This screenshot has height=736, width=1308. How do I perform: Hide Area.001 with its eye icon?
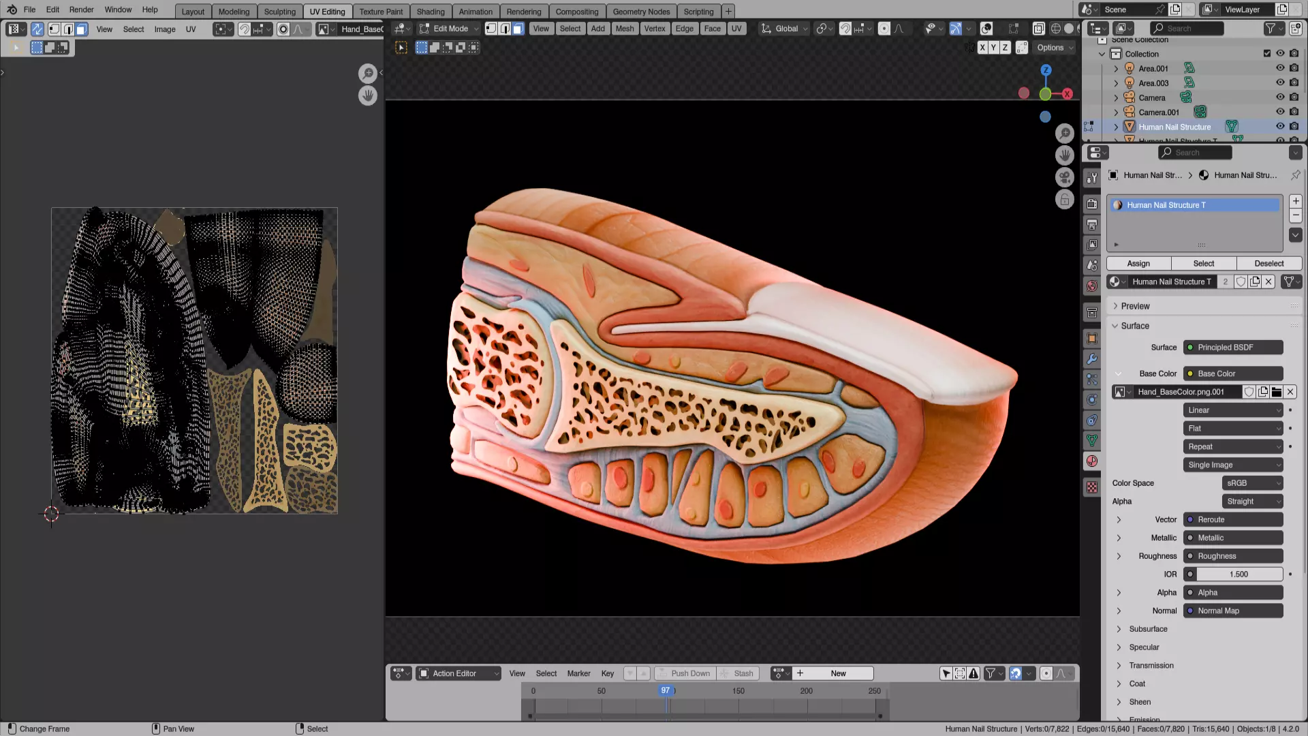coord(1280,68)
